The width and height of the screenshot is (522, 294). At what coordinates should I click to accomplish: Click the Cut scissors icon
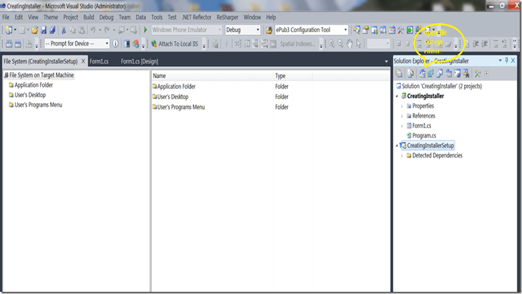tap(64, 30)
